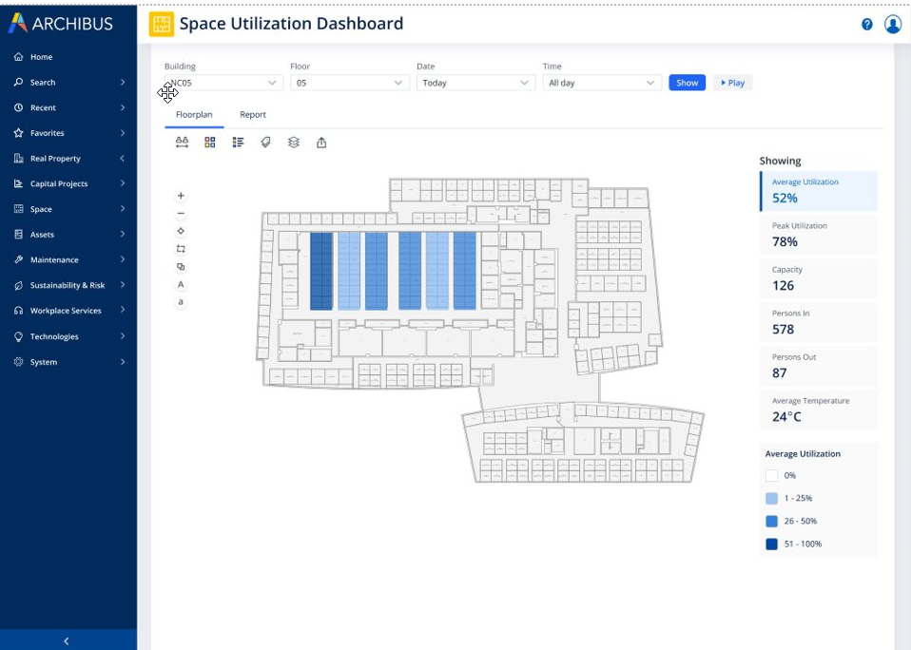The width and height of the screenshot is (911, 650).
Task: Expand Workplace Services in sidebar
Action: pyautogui.click(x=68, y=311)
